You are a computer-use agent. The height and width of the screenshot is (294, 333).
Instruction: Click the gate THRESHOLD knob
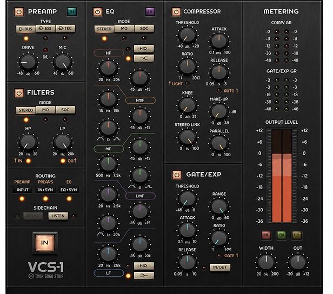(187, 199)
